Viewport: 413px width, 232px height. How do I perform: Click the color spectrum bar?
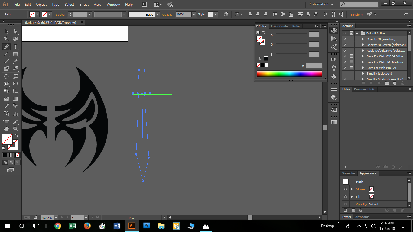pos(289,74)
